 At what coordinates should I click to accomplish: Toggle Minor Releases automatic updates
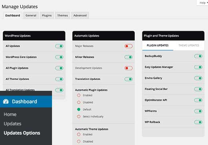(x=128, y=57)
